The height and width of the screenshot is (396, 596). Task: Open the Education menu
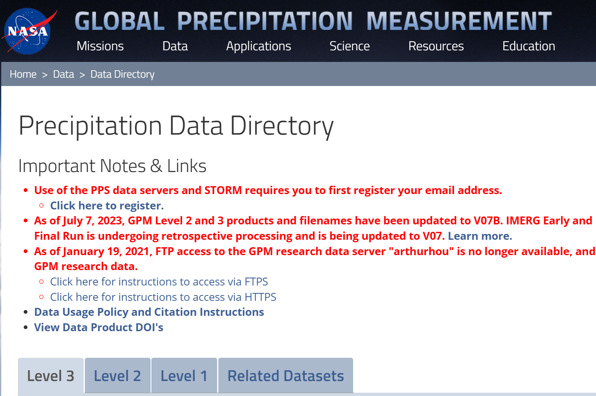point(529,46)
